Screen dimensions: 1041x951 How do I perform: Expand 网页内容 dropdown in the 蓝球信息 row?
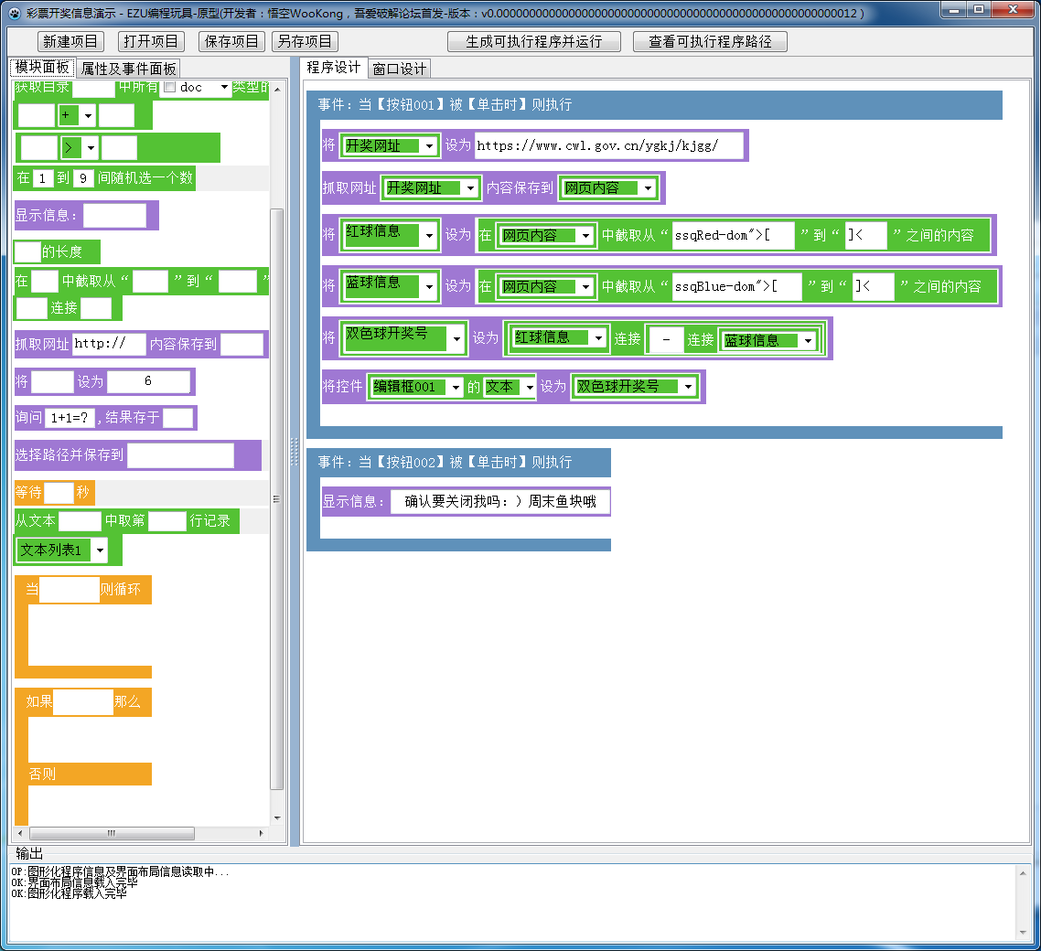click(585, 287)
